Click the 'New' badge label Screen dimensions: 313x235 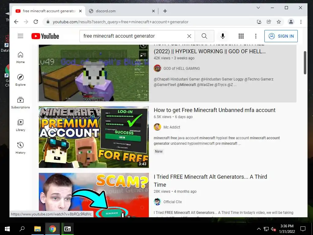tap(159, 151)
